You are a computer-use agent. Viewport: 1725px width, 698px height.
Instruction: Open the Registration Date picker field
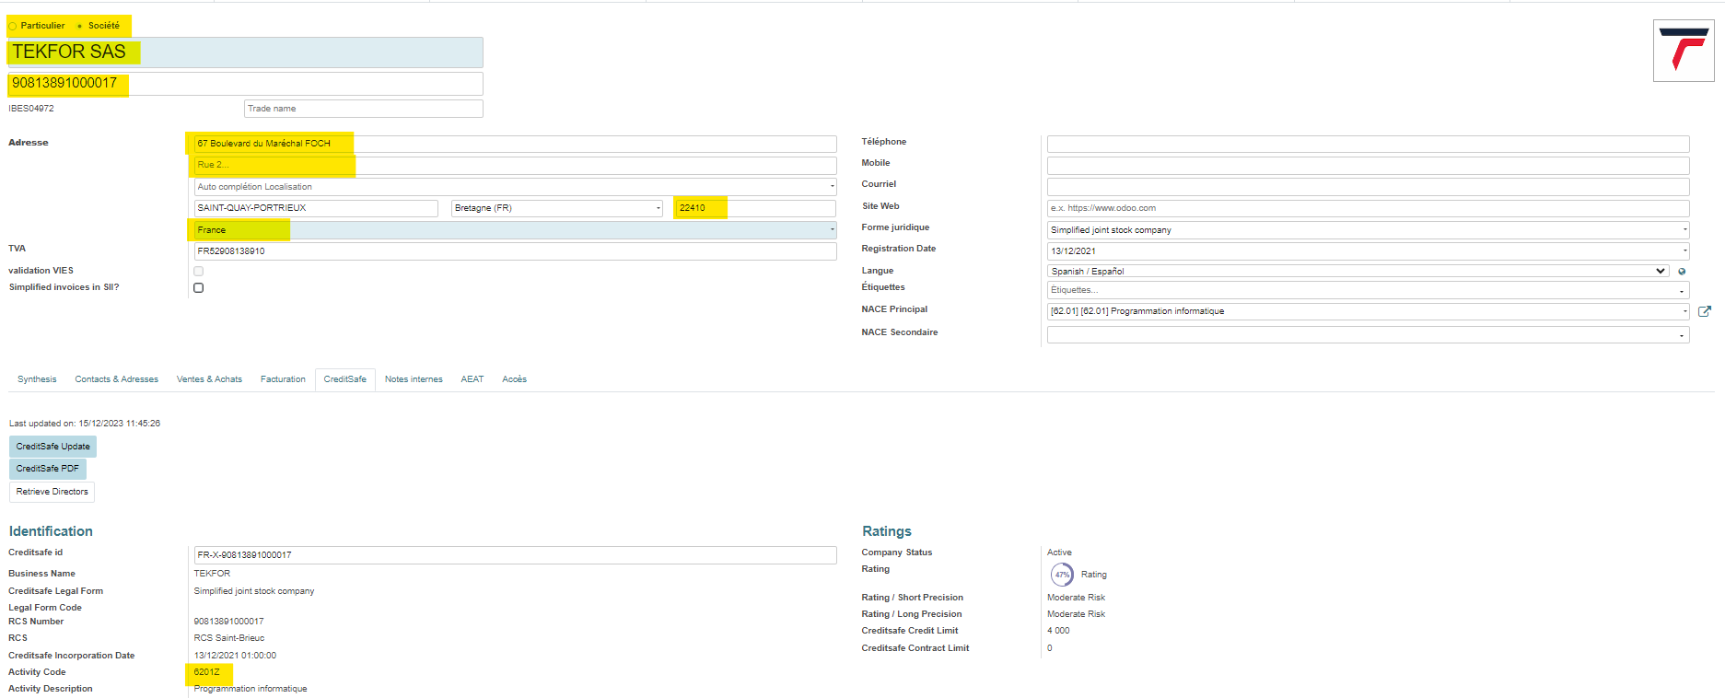(1367, 251)
